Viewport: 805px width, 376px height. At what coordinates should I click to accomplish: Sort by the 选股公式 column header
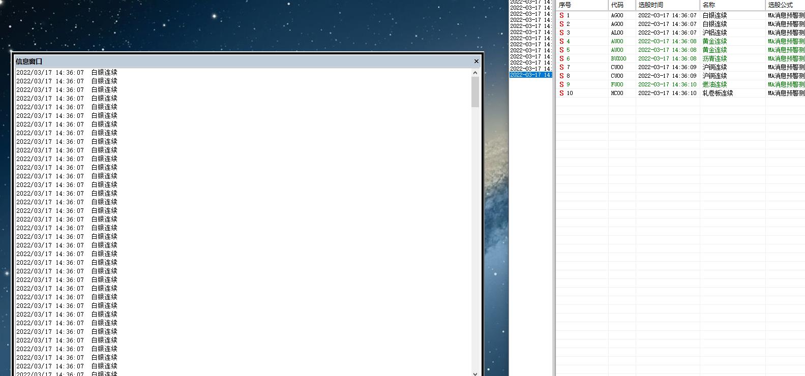tap(785, 5)
